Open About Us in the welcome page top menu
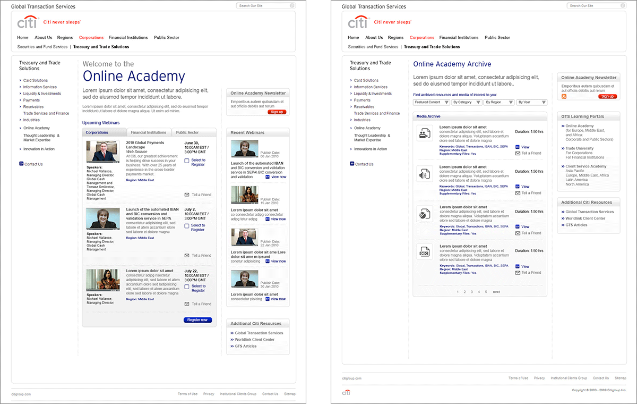Image resolution: width=637 pixels, height=404 pixels. click(44, 38)
